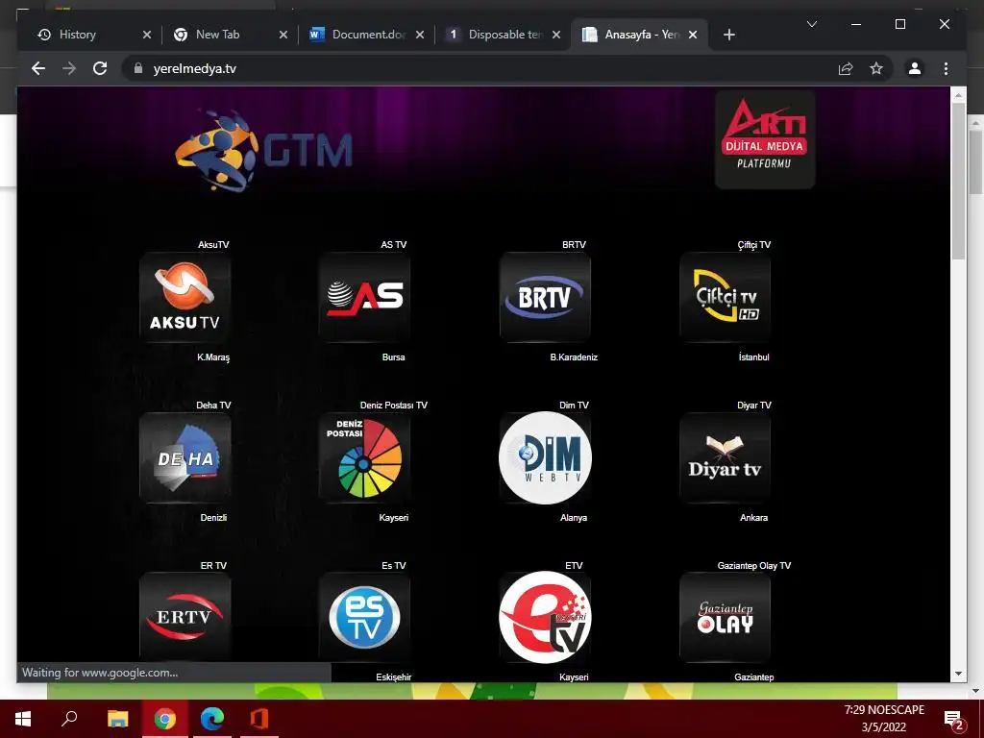Click the Bursa location label

point(393,357)
